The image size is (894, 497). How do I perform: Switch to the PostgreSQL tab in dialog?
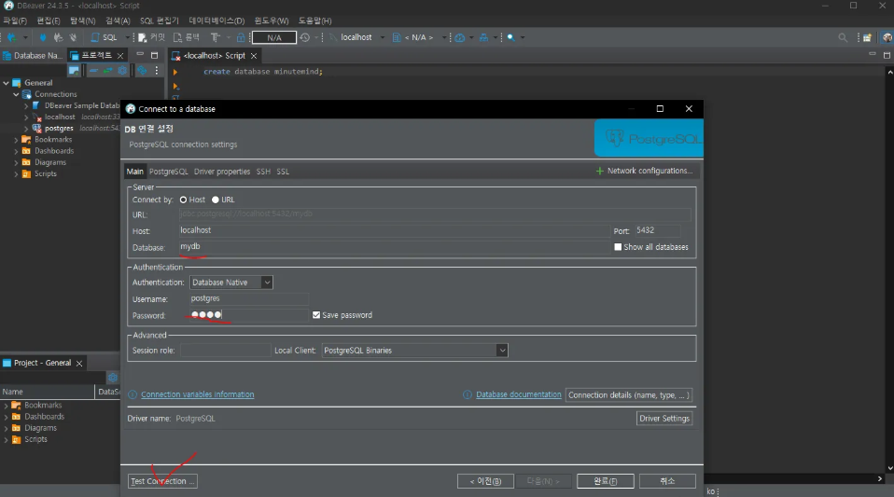(x=168, y=172)
